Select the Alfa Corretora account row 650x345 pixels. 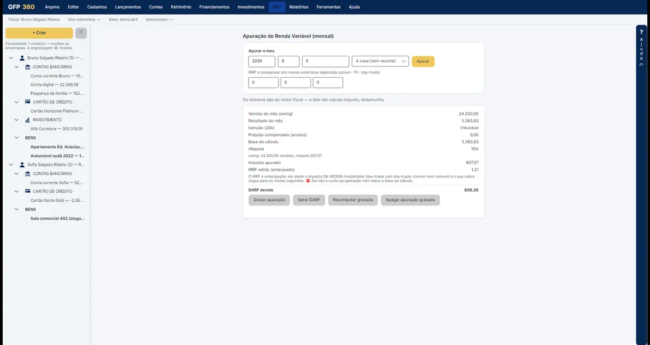coord(56,129)
